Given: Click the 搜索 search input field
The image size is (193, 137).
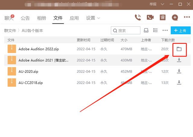Looking at the screenshot, I should point(125,30).
